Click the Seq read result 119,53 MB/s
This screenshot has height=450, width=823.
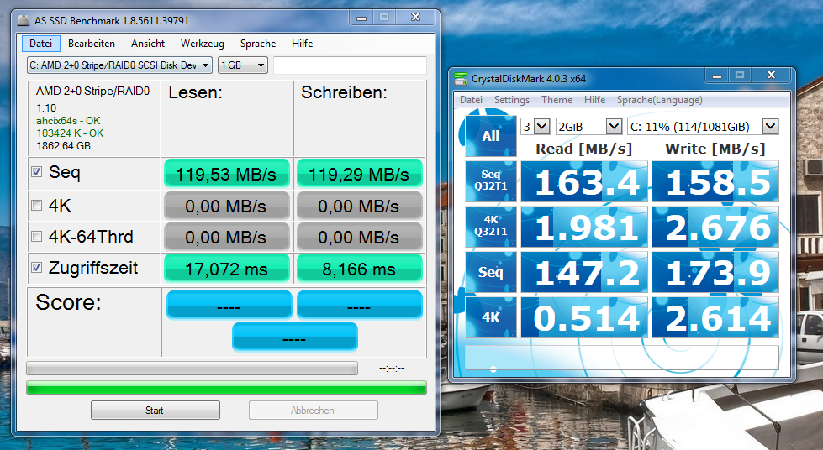[227, 174]
